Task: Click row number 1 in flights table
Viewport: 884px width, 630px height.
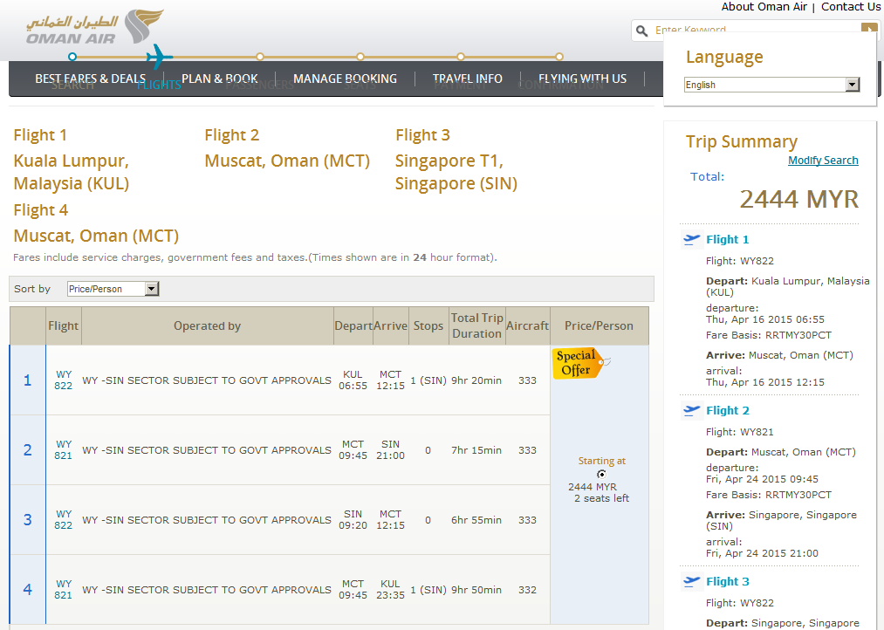Action: pos(27,380)
